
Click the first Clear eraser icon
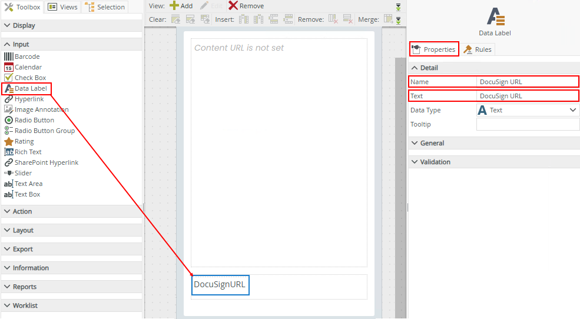point(175,19)
